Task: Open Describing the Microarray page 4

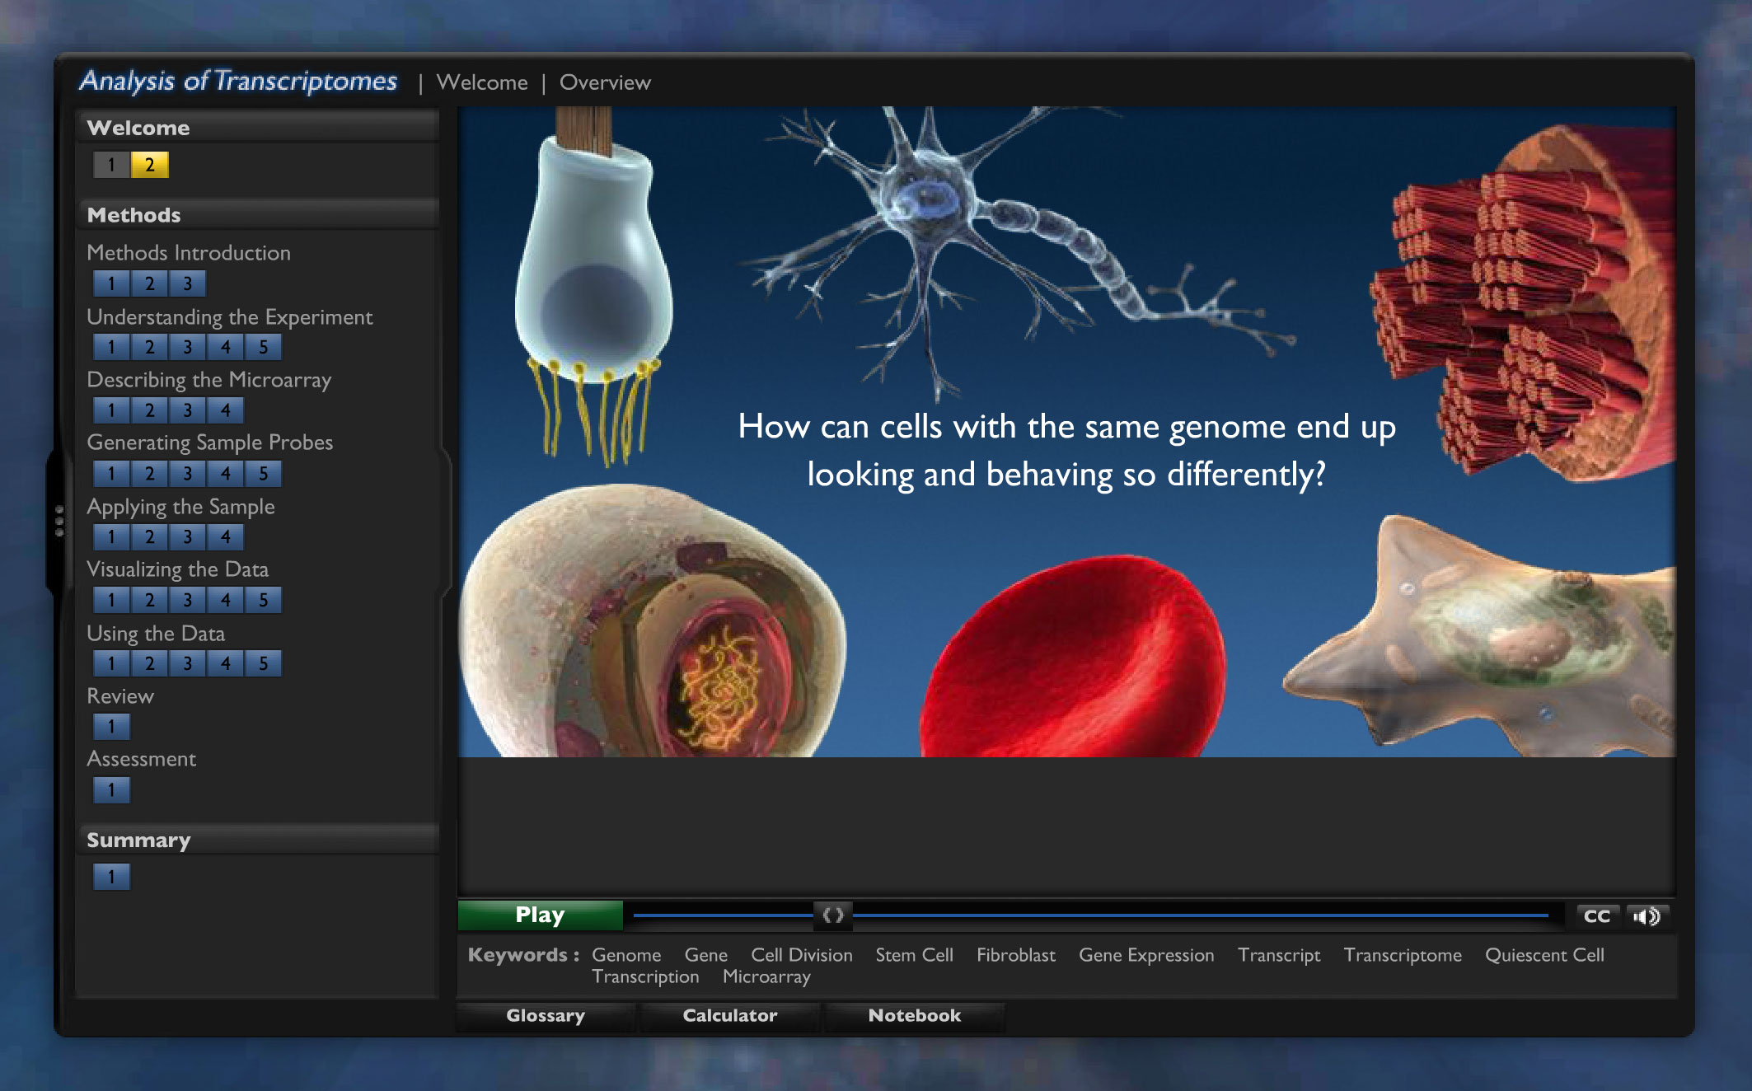Action: coord(226,410)
